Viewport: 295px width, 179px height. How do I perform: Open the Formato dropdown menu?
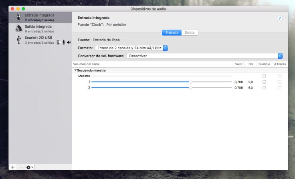131,48
